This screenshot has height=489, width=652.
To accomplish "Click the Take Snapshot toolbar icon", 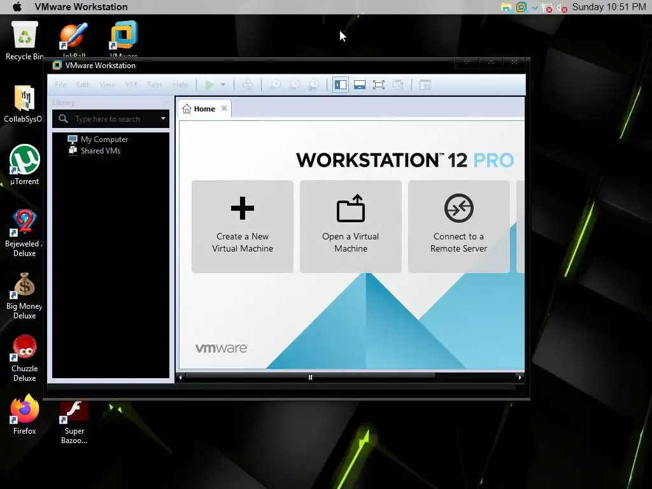I will click(x=275, y=85).
